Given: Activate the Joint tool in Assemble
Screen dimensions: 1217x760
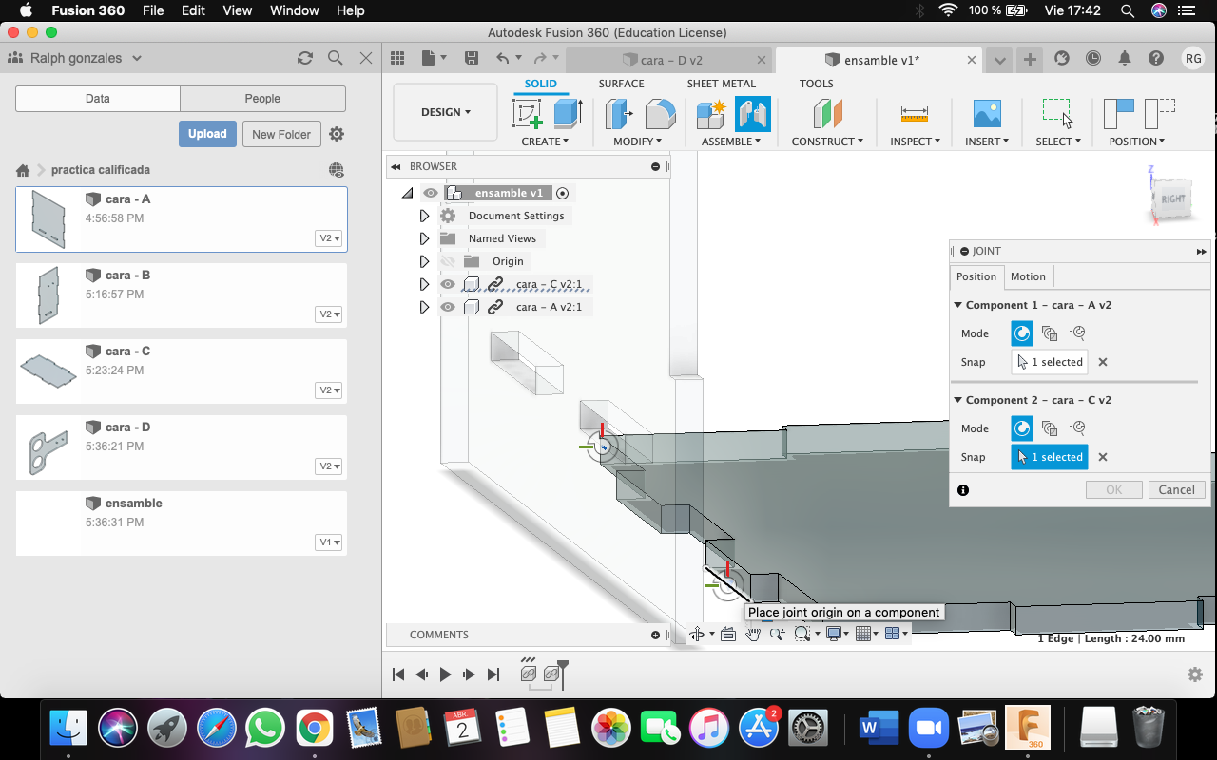Looking at the screenshot, I should pos(752,114).
